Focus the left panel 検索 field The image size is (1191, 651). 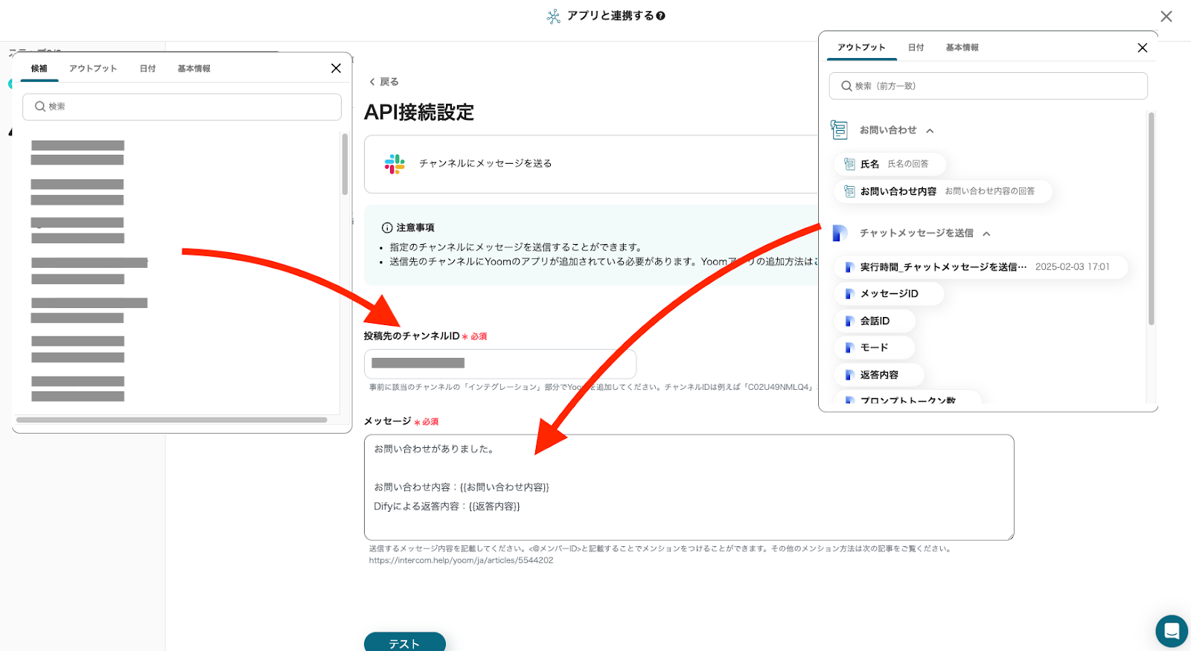[x=182, y=107]
